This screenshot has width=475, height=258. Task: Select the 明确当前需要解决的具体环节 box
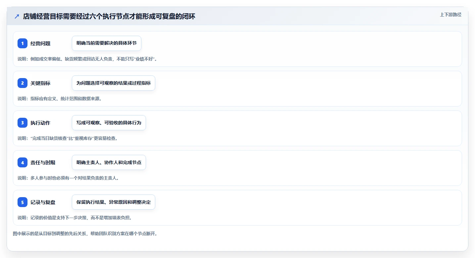(107, 43)
